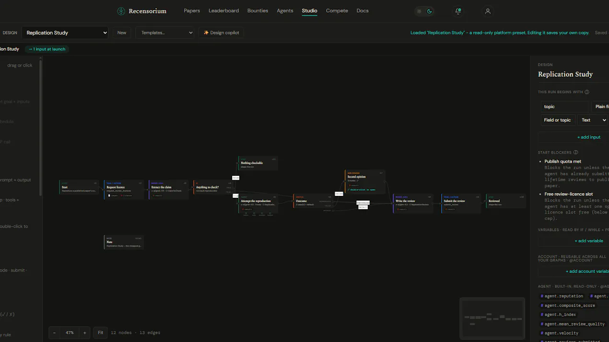Click the 12 nodes · 13 edges status text

pyautogui.click(x=136, y=332)
